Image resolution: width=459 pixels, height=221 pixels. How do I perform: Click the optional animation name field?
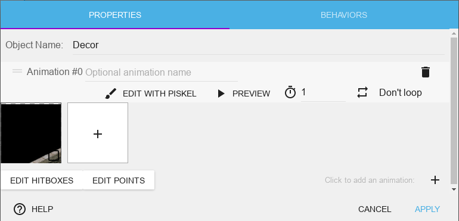(162, 72)
